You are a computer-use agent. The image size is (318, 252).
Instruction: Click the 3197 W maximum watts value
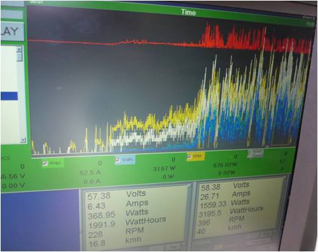(x=165, y=169)
